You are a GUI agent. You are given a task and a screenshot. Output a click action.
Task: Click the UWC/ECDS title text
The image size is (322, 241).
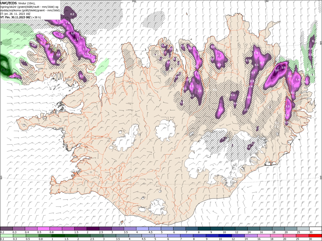tap(9, 3)
